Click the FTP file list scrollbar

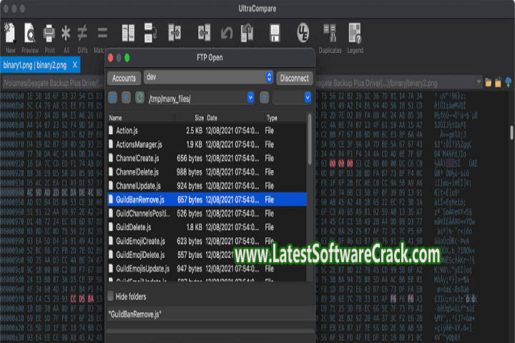tap(310, 139)
